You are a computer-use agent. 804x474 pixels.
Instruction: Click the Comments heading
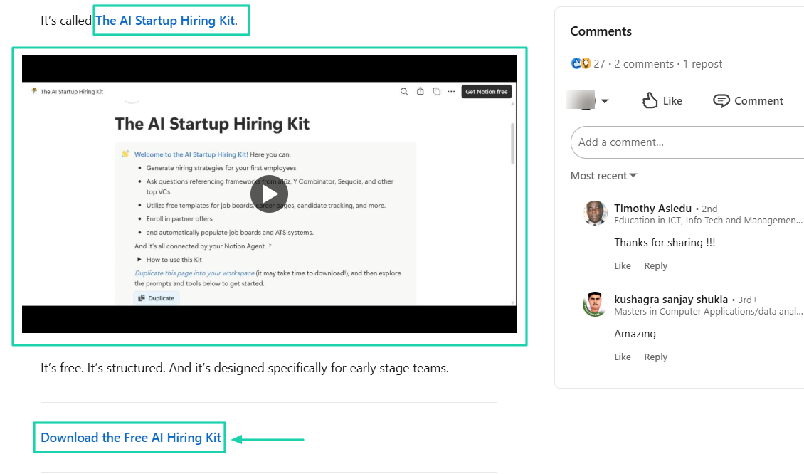tap(601, 31)
